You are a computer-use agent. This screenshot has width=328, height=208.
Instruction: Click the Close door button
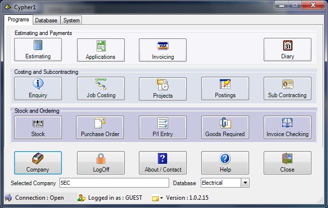(x=288, y=163)
